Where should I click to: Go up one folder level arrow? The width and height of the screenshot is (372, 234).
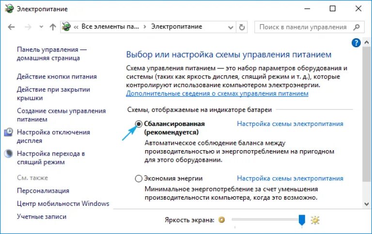point(53,27)
